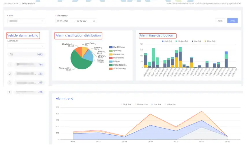Click the GMT+0 baseline time note
This screenshot has height=145, width=246.
[x=204, y=3]
